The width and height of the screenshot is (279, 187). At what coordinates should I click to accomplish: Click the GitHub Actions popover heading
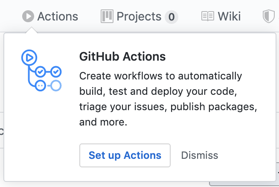[x=122, y=56]
